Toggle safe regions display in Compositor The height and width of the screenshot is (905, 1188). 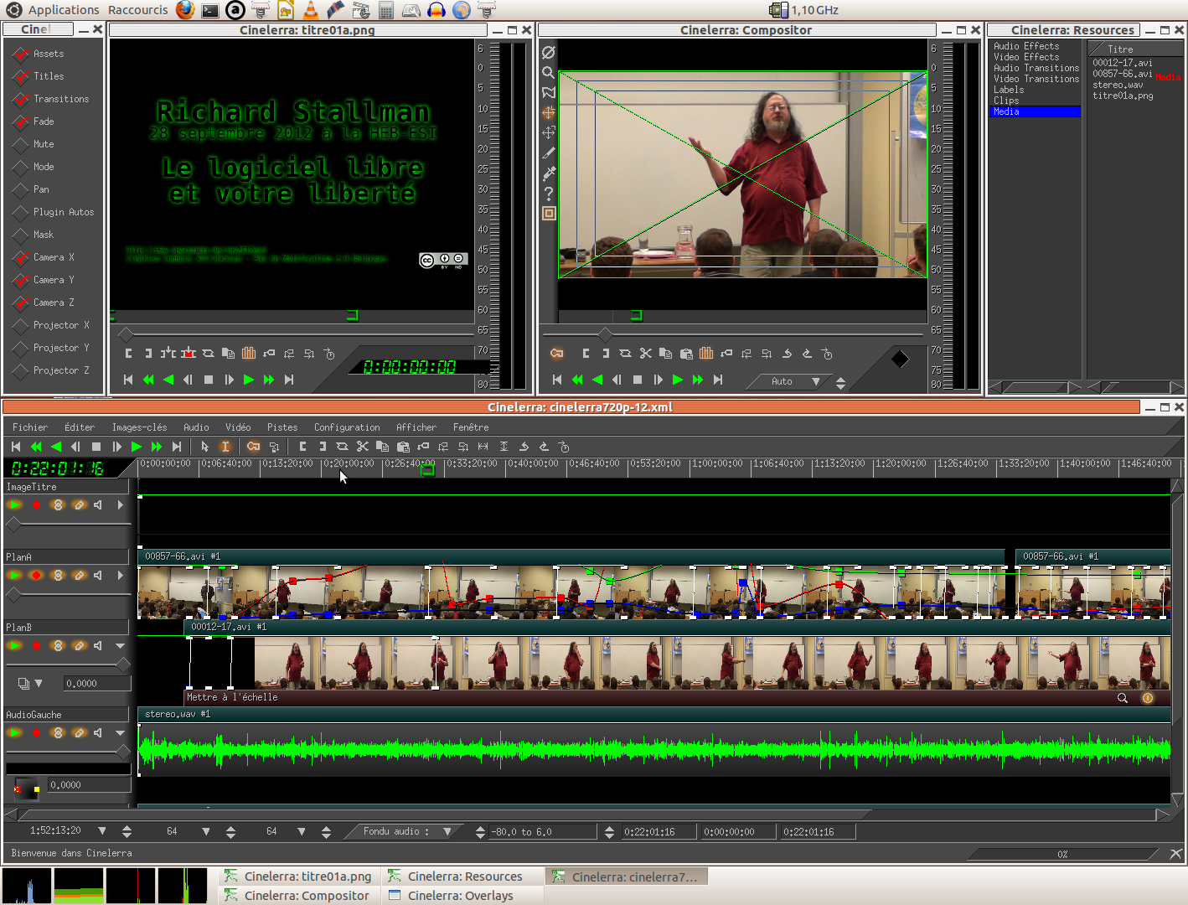click(549, 213)
